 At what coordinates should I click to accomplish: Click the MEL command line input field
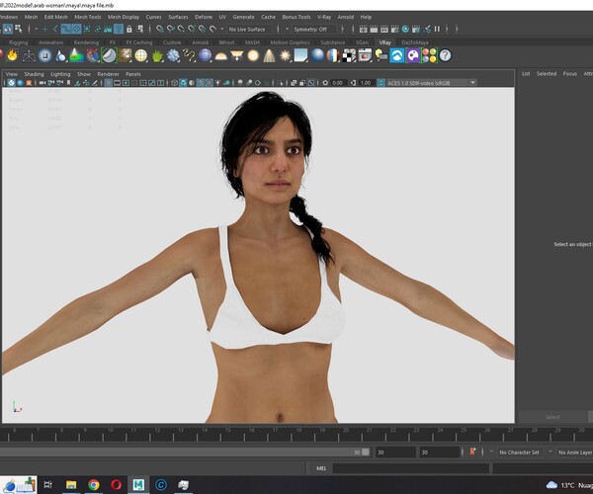tap(411, 468)
